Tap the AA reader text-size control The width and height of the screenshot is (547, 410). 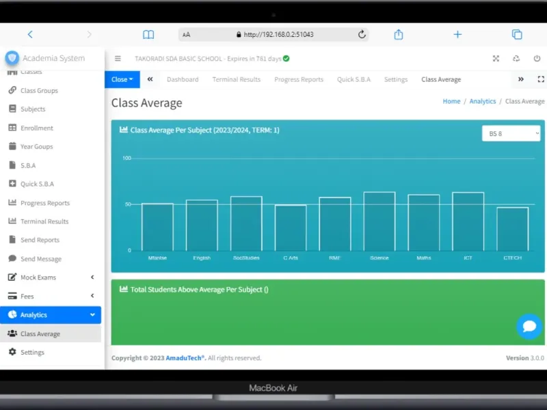(186, 35)
